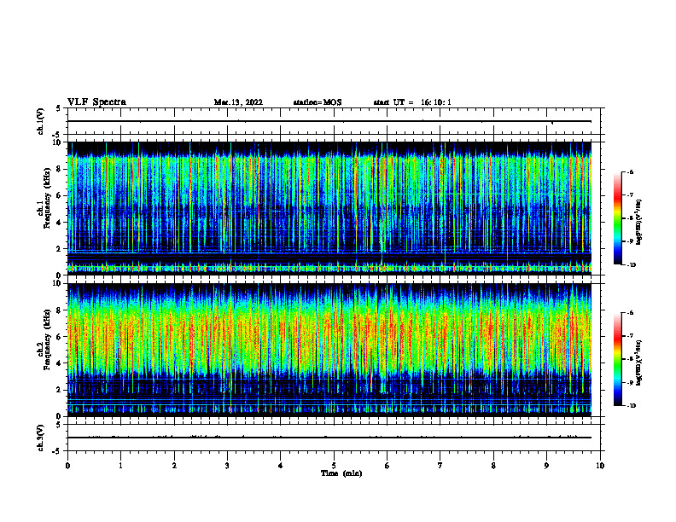Click the ch.1 colorbar's log(PSD) label
This screenshot has height=522, width=676.
pos(639,222)
